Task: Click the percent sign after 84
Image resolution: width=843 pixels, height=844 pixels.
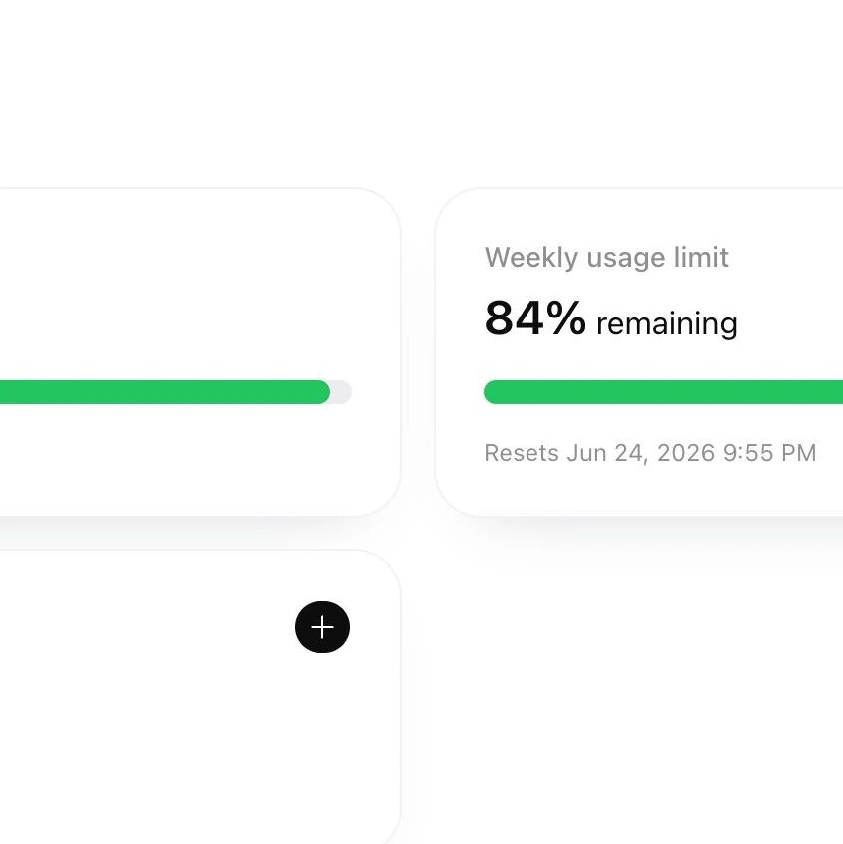Action: coord(565,317)
